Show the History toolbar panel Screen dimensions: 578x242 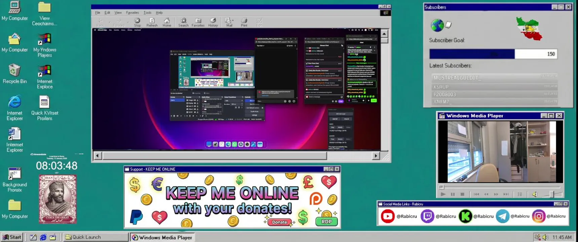click(x=213, y=22)
